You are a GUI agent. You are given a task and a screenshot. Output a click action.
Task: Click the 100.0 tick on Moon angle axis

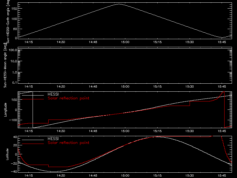click(13, 50)
